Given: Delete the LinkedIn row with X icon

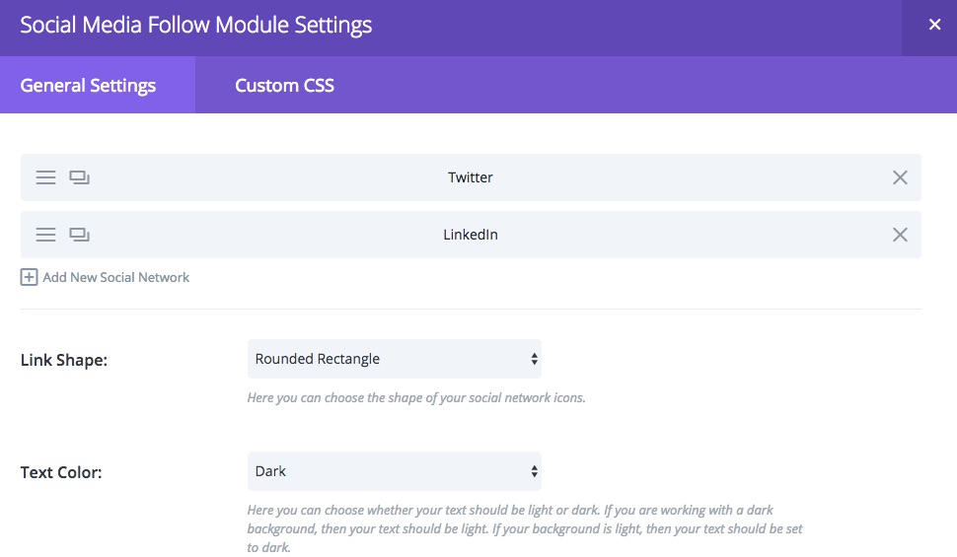Looking at the screenshot, I should pos(900,235).
